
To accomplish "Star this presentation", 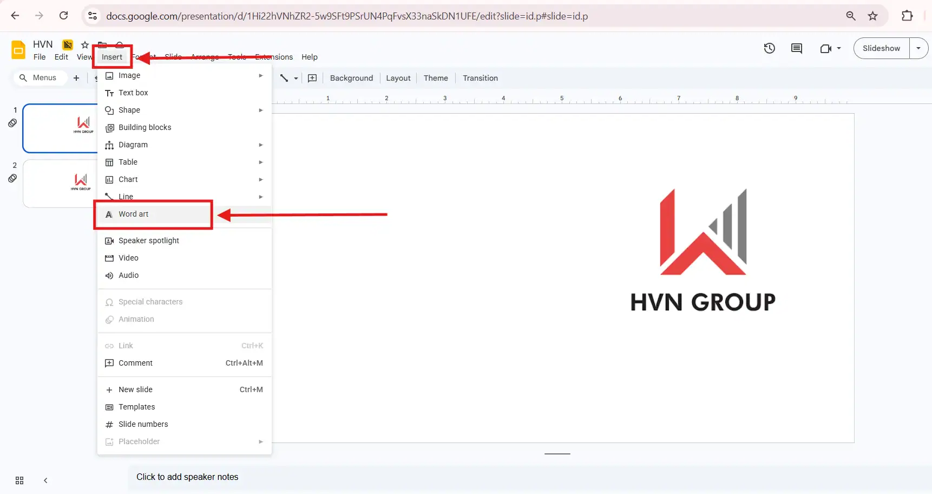I will point(85,44).
